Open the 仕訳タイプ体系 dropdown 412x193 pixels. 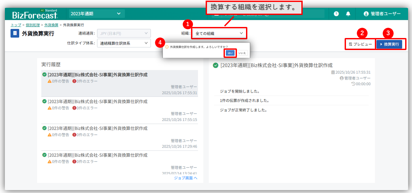124,43
